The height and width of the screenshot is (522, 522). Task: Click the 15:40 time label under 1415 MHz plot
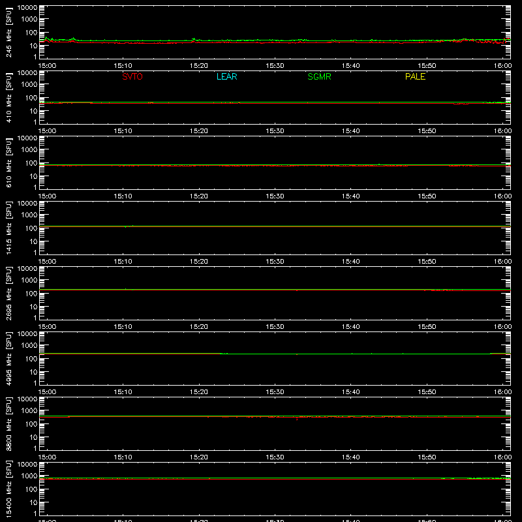click(x=350, y=262)
